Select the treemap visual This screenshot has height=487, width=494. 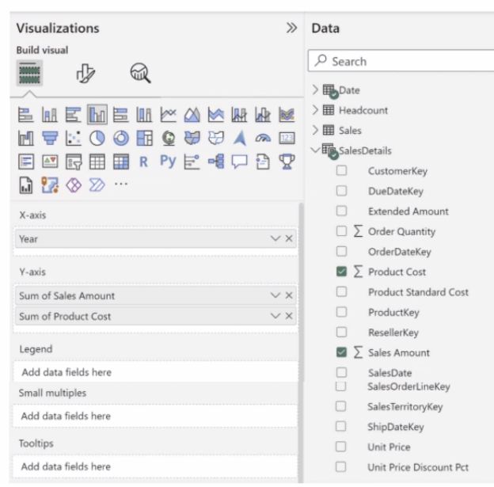tap(145, 138)
